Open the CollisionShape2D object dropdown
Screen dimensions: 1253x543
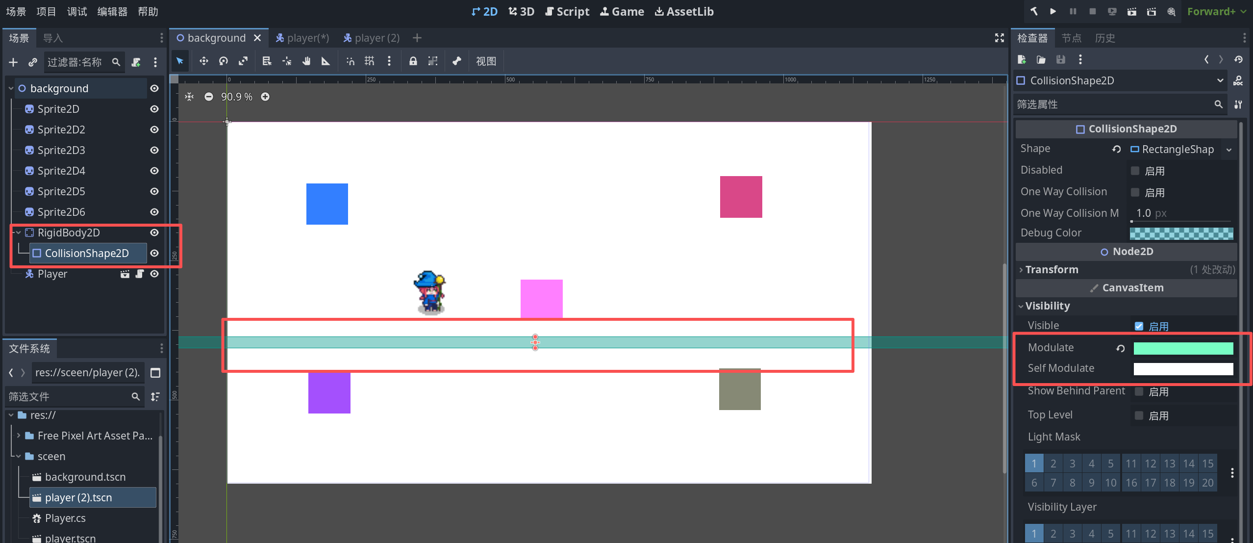1121,80
